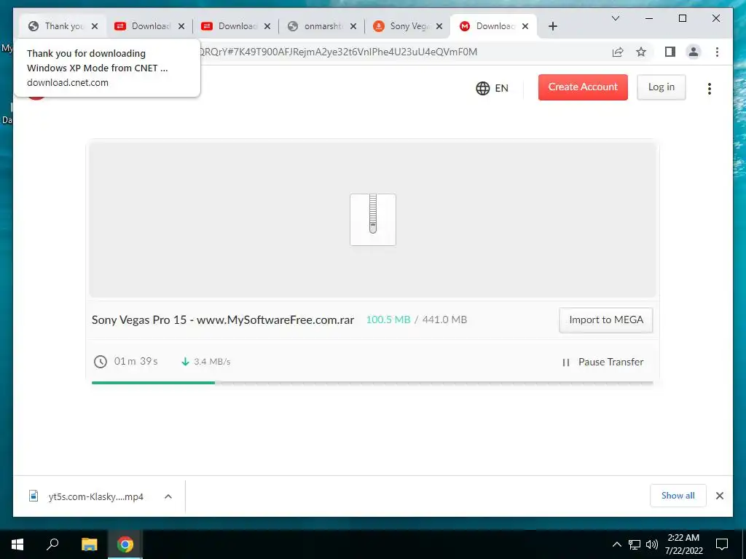The width and height of the screenshot is (746, 559).
Task: Open the tab search chevron
Action: coord(615,18)
